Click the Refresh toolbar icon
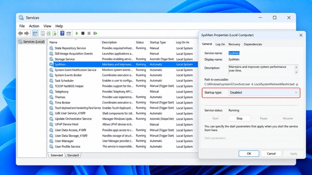This screenshot has width=312, height=175. (49, 33)
